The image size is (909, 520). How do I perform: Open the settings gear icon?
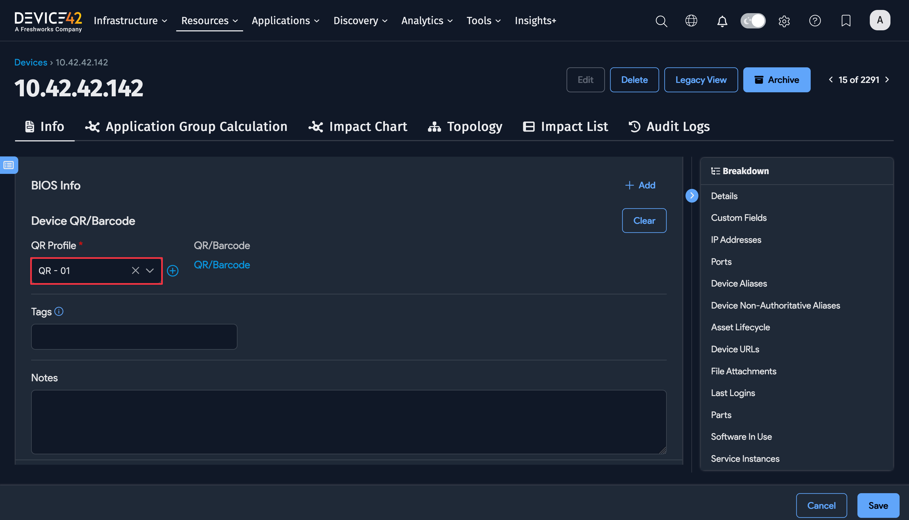point(784,21)
